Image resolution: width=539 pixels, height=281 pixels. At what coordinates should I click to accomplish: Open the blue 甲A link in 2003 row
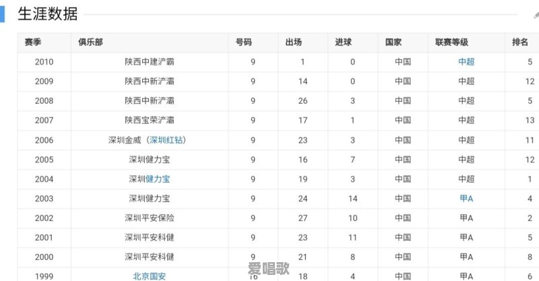pyautogui.click(x=466, y=199)
